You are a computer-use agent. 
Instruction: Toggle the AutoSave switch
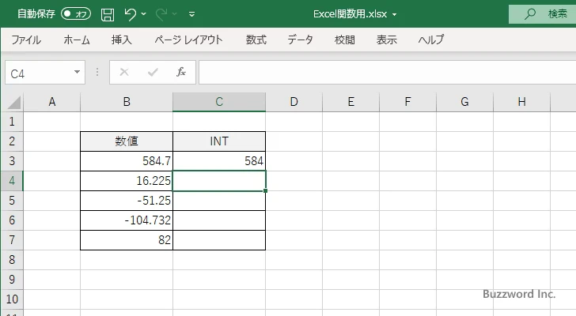pos(76,13)
